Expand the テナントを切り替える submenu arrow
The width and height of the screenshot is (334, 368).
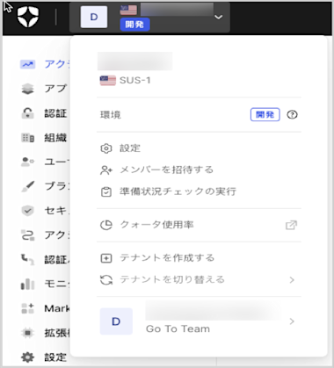coord(292,280)
